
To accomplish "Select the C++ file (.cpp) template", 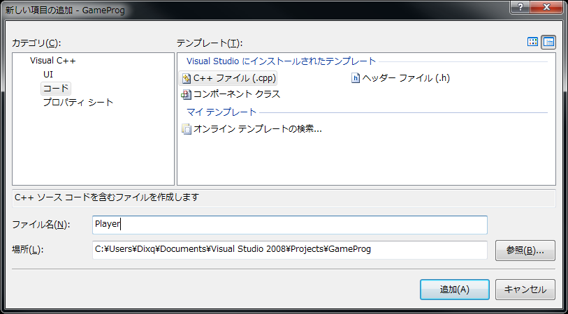I will (230, 77).
